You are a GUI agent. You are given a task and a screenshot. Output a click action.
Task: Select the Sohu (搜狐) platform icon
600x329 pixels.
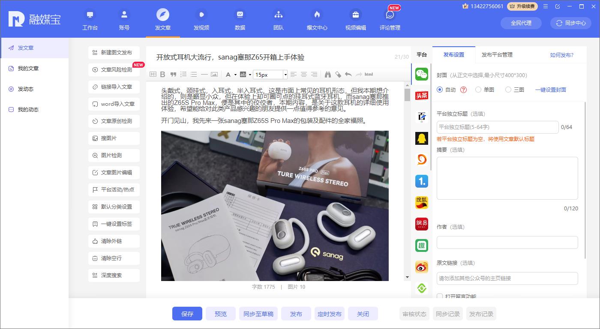point(422,203)
